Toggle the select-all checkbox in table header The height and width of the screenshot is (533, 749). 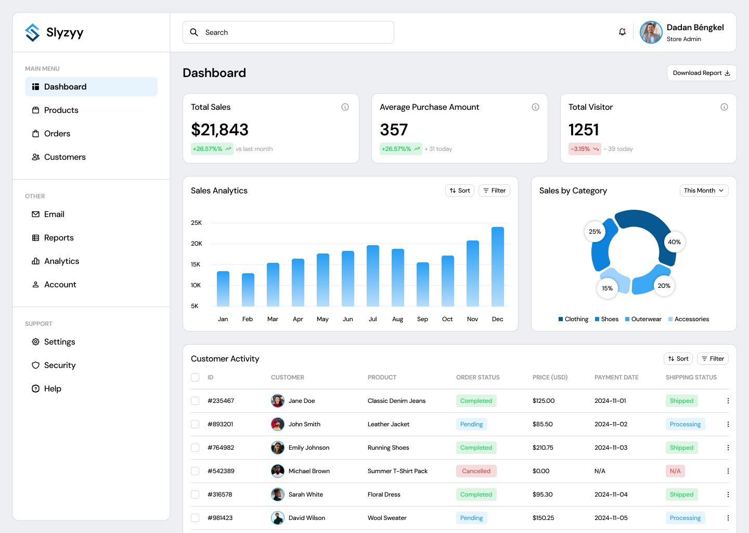195,377
